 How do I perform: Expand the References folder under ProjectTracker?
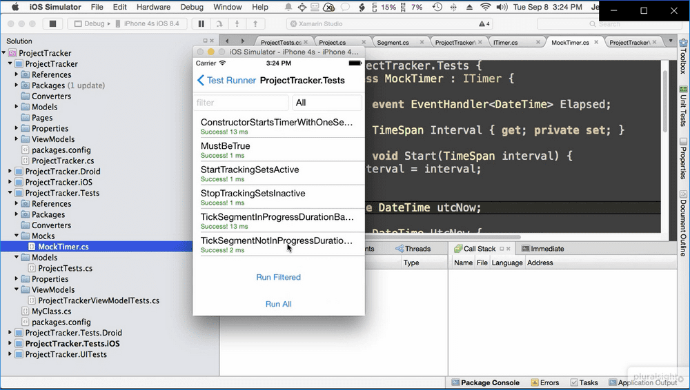click(17, 74)
